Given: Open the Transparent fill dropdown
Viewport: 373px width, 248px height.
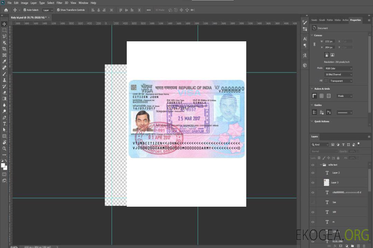Looking at the screenshot, I should click(x=341, y=81).
